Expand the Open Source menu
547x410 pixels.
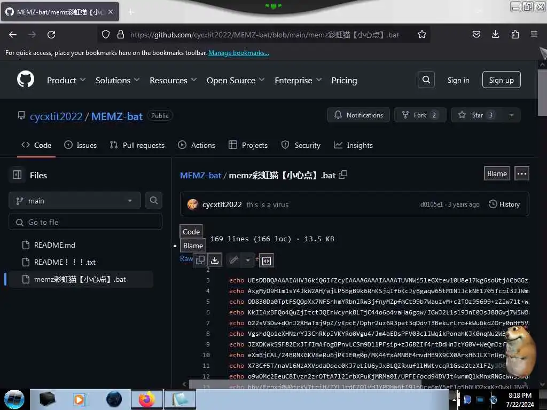[236, 80]
